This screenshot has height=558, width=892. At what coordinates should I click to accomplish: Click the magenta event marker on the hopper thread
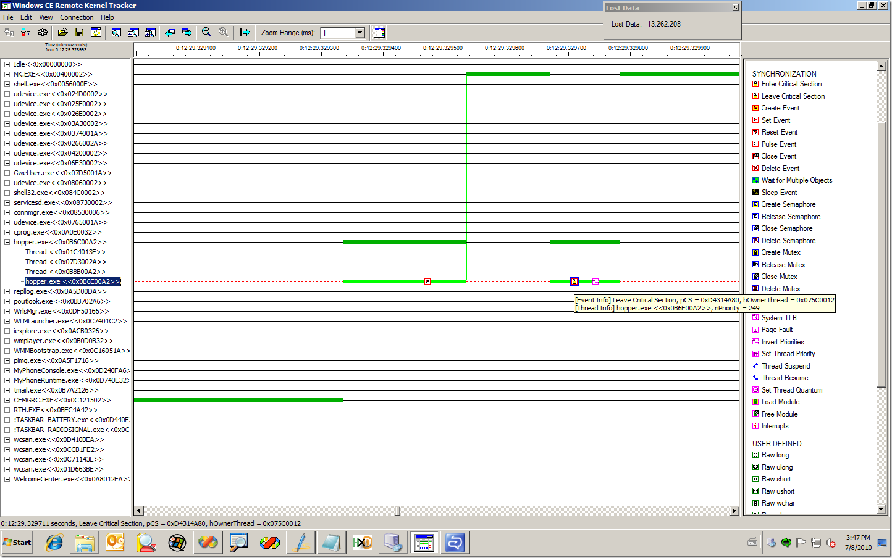coord(595,281)
